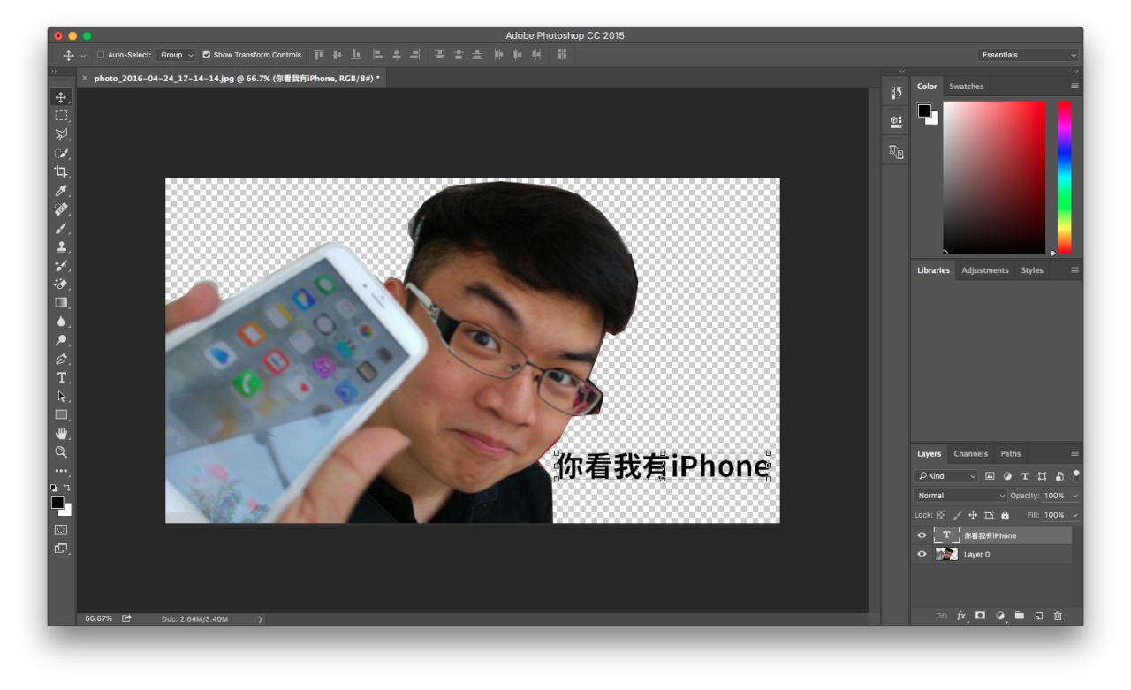The image size is (1131, 690).
Task: Select the Layer 0 thumbnail
Action: (x=946, y=554)
